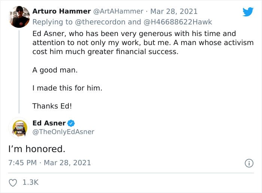Open the Ed Asner display name
The height and width of the screenshot is (193, 262).
coord(49,123)
